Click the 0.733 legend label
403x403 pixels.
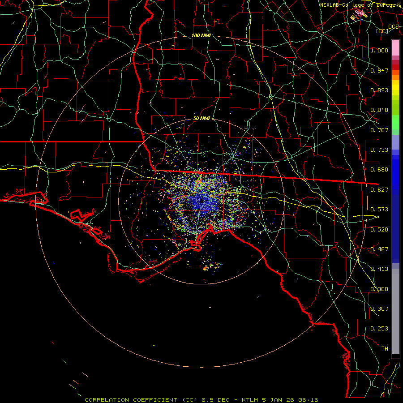click(x=379, y=150)
